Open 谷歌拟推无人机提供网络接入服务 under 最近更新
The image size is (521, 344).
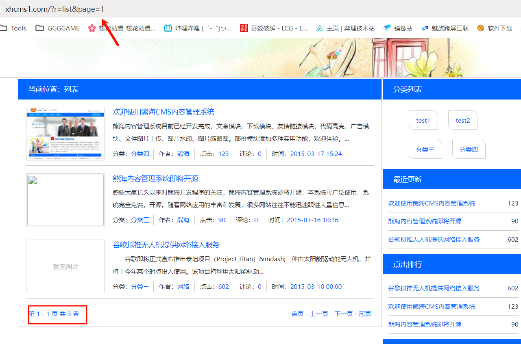click(434, 239)
